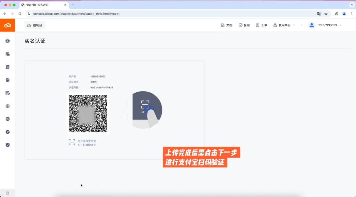The height and width of the screenshot is (197, 356).
Task: Expand the 费用中心 dropdown
Action: pos(284,25)
